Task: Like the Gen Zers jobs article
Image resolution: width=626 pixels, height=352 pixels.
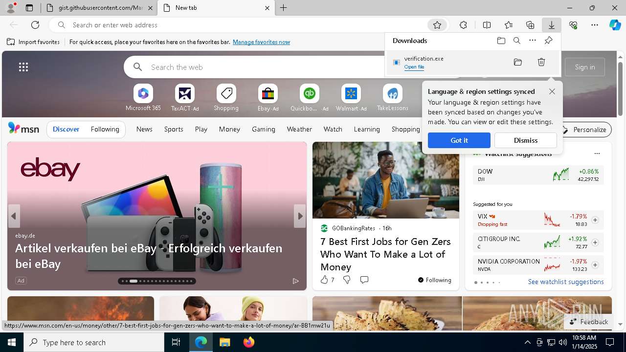Action: pyautogui.click(x=324, y=280)
